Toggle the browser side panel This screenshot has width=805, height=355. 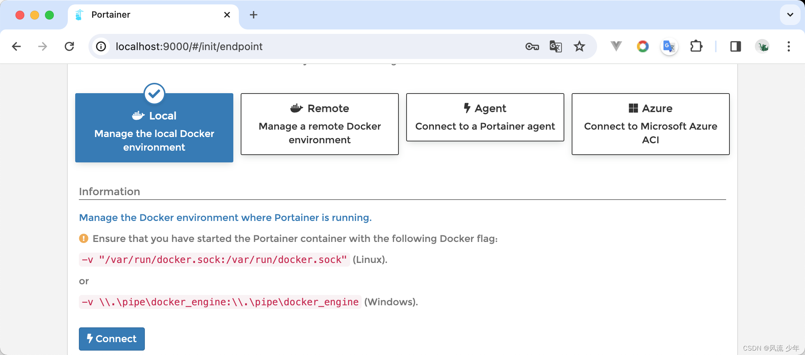[x=735, y=46]
